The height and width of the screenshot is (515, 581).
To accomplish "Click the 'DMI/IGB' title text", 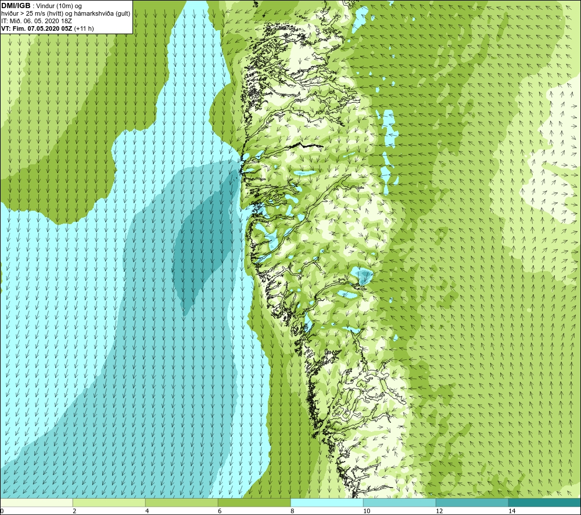I will [16, 6].
